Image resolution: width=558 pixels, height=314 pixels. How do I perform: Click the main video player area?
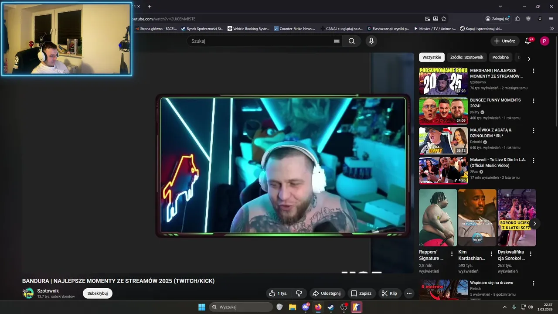[218, 163]
